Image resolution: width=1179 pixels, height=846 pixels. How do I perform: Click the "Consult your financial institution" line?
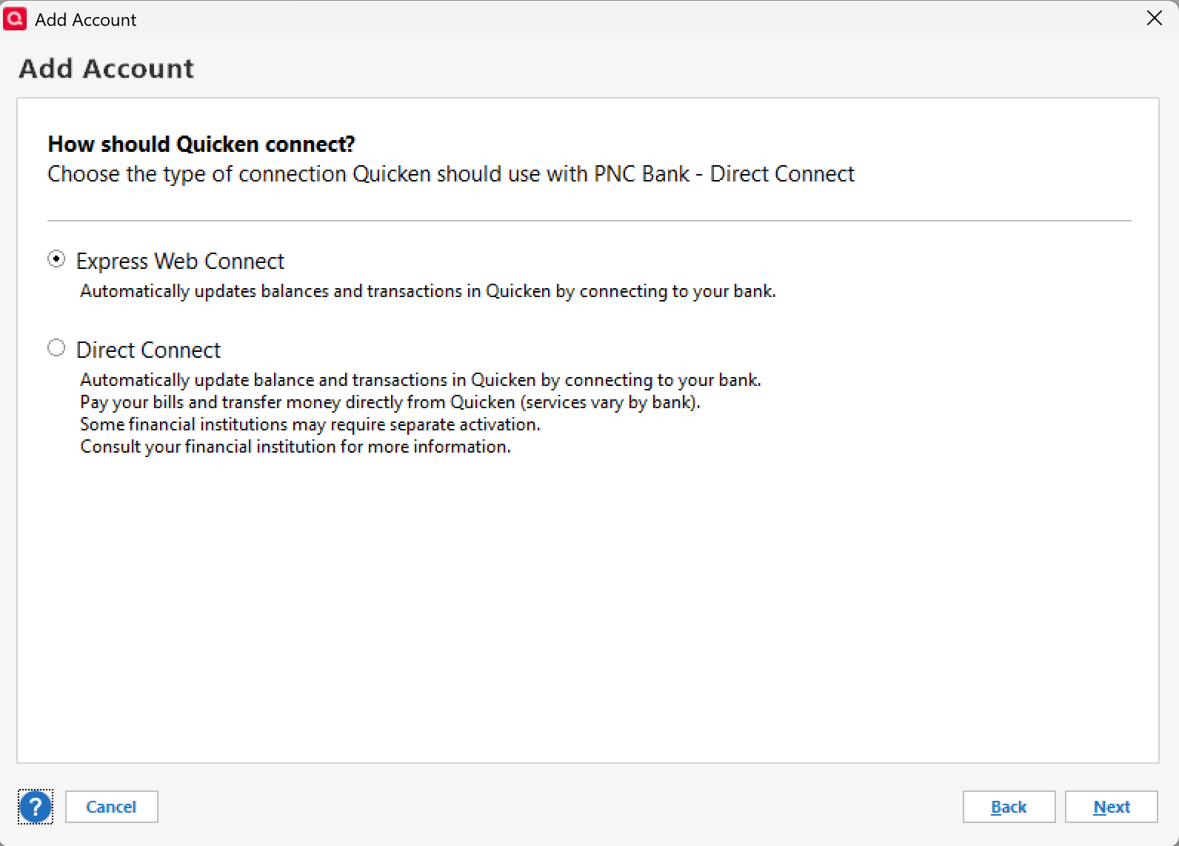click(295, 447)
